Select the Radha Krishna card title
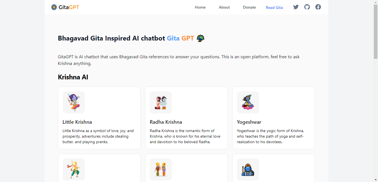The image size is (378, 182). tap(166, 122)
